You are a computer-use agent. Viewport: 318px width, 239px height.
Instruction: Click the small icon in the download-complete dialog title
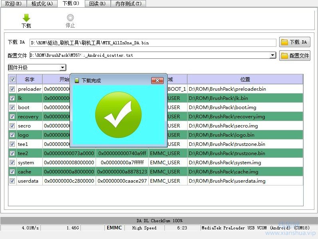pyautogui.click(x=77, y=80)
